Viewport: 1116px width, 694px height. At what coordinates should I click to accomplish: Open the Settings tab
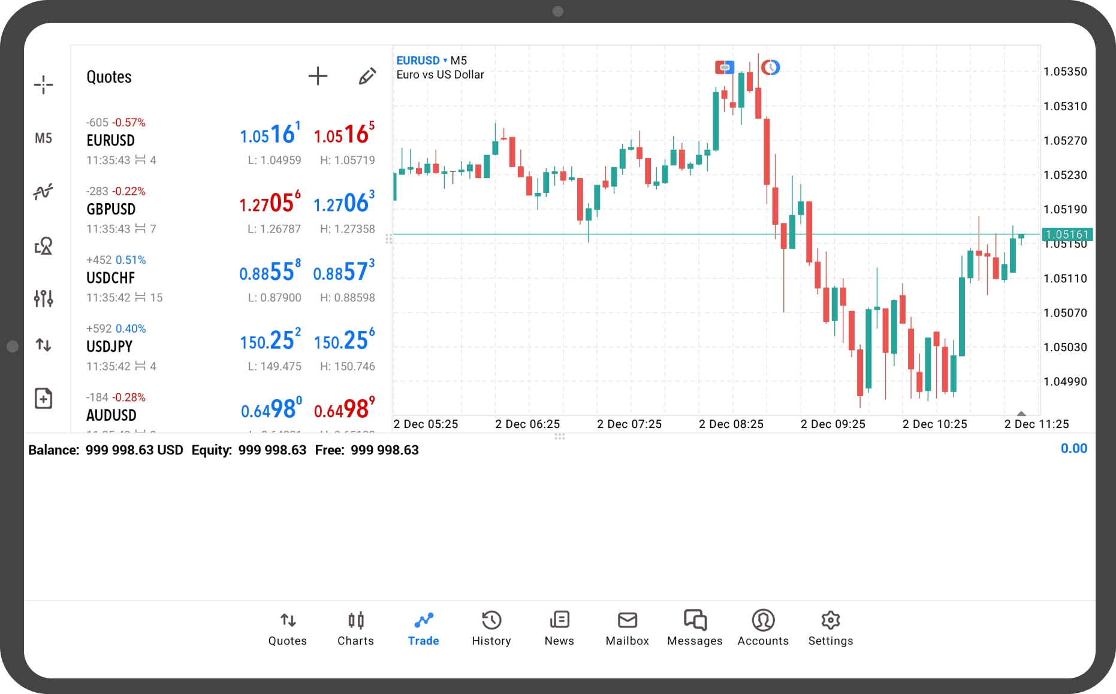click(831, 629)
